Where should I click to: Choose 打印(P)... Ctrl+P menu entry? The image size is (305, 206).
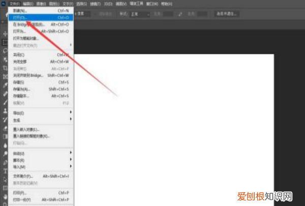pos(41,193)
